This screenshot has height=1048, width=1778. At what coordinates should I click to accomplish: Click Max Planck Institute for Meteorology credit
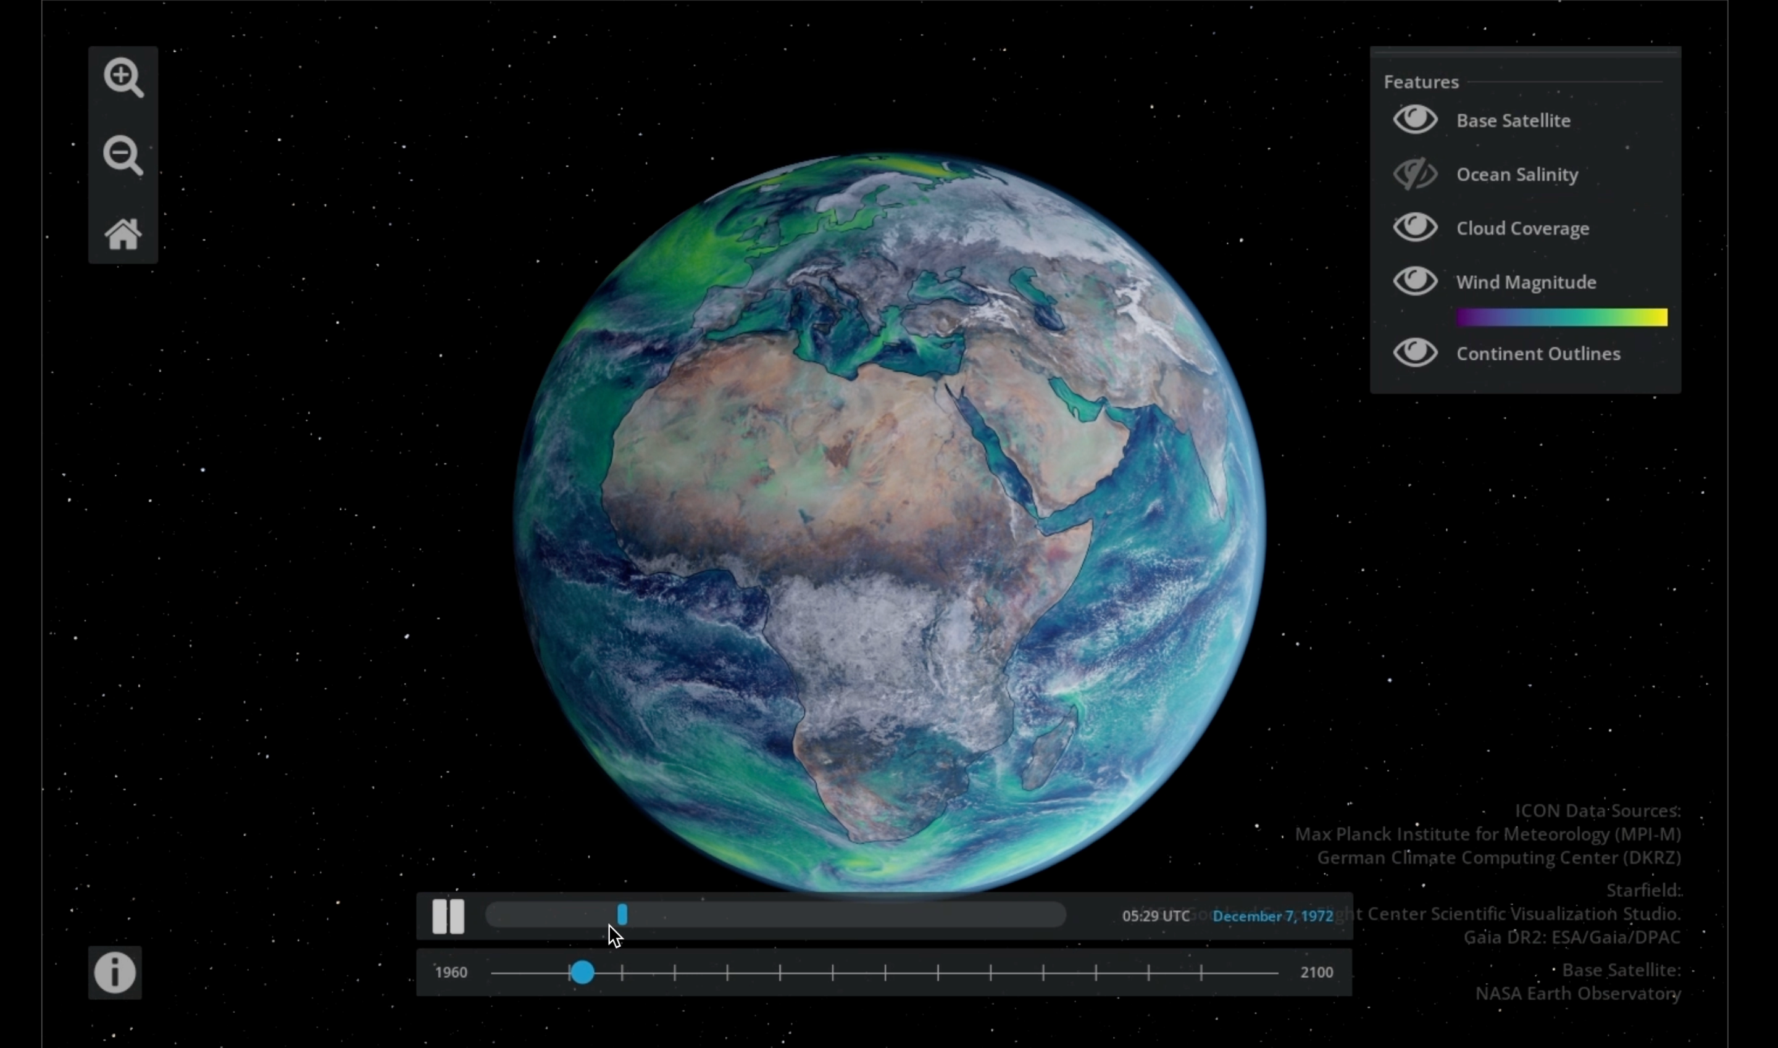1488,834
